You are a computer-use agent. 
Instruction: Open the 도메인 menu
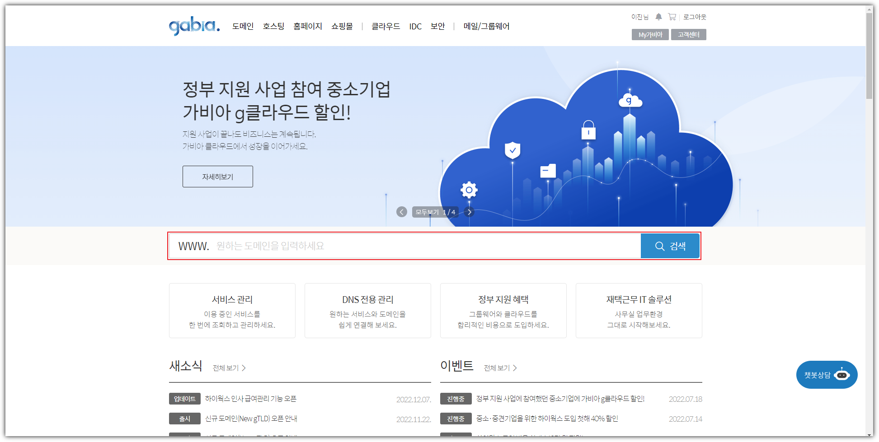click(x=243, y=26)
